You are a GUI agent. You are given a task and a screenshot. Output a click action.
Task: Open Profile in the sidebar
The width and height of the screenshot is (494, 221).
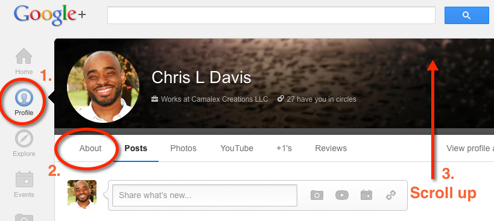click(24, 102)
